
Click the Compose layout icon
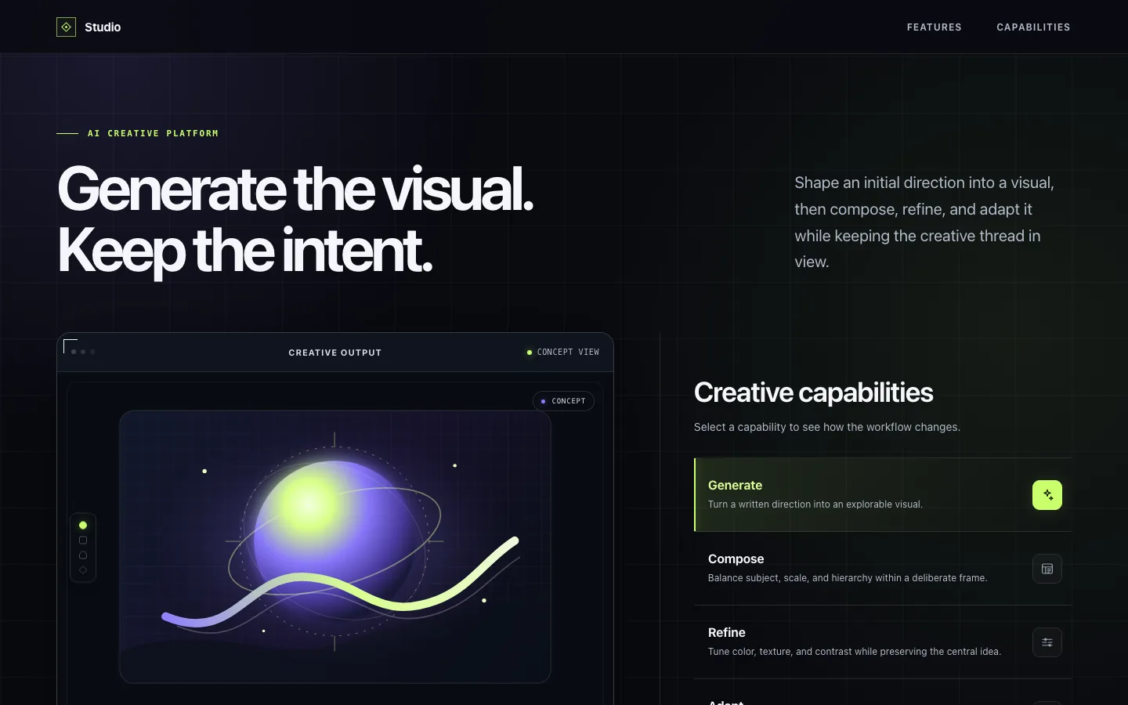pyautogui.click(x=1047, y=569)
